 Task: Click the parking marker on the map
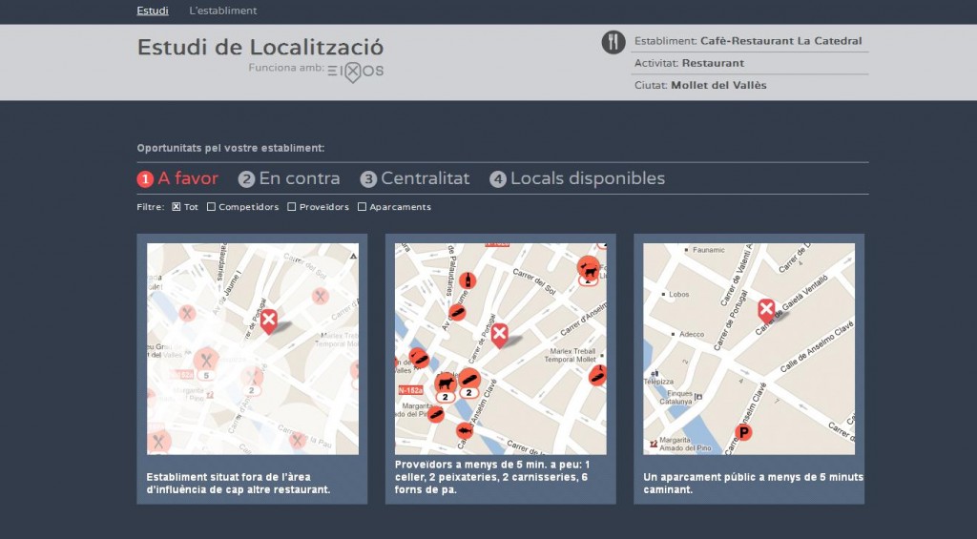pos(743,432)
